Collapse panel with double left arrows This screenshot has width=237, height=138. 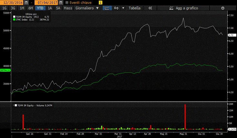pyautogui.click(x=150, y=8)
